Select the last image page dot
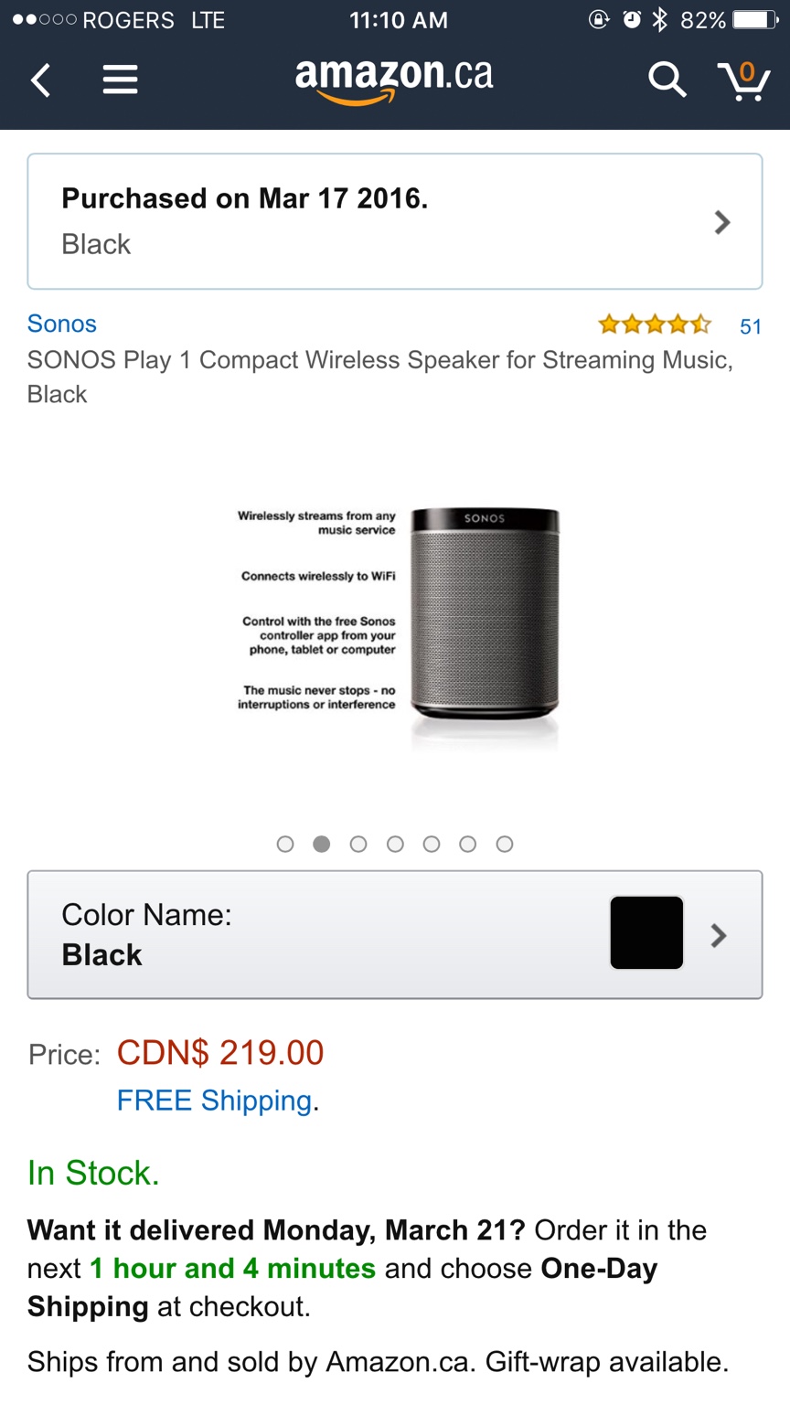The image size is (790, 1404). (x=505, y=844)
